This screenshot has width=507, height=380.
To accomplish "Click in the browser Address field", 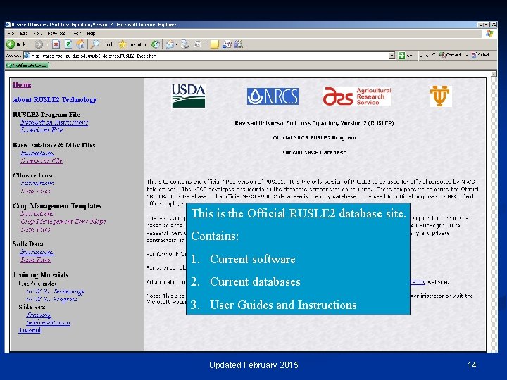I will tap(209, 56).
